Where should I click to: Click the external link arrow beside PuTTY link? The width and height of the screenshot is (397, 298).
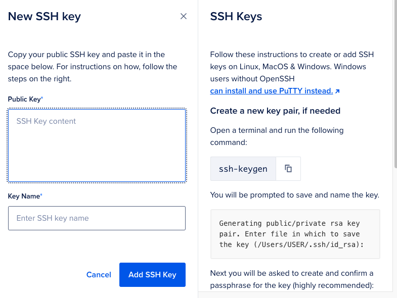pyautogui.click(x=337, y=91)
